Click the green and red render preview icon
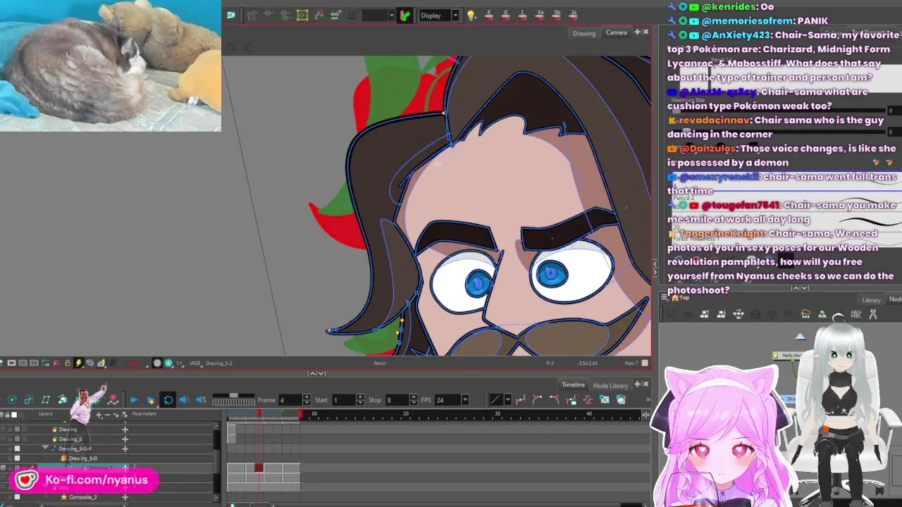 coord(405,15)
